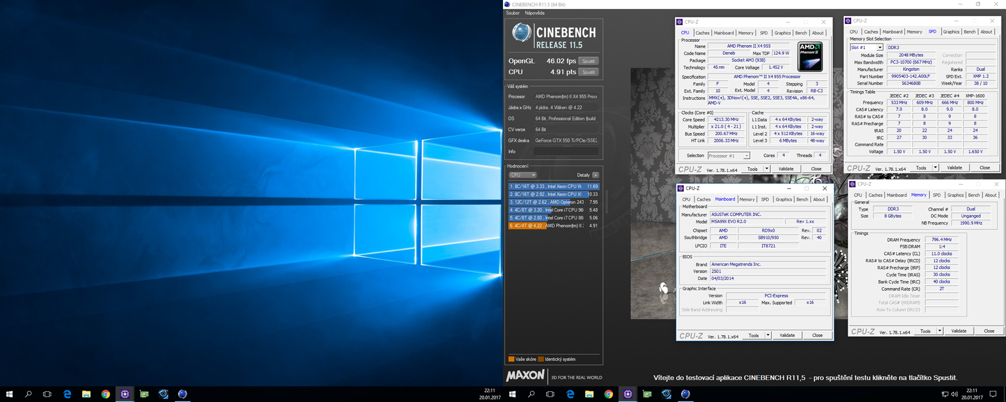Click CPU-Z title icon in CPU window
This screenshot has width=1006, height=402.
[679, 22]
